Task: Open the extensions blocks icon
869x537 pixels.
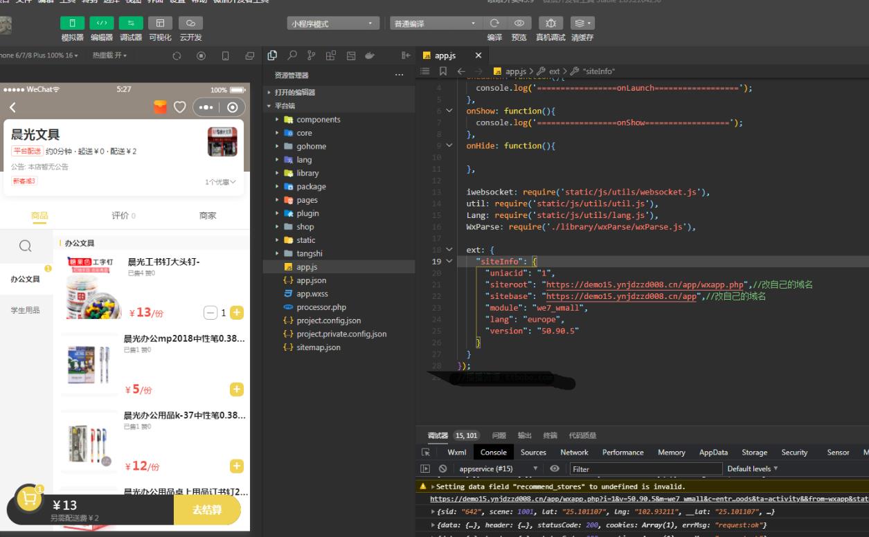Action: tap(331, 55)
